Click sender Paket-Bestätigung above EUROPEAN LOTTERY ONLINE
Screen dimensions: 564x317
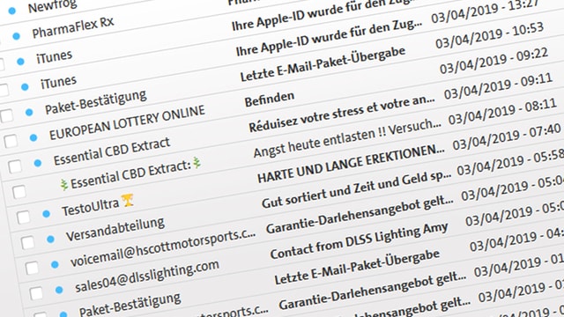click(x=96, y=102)
